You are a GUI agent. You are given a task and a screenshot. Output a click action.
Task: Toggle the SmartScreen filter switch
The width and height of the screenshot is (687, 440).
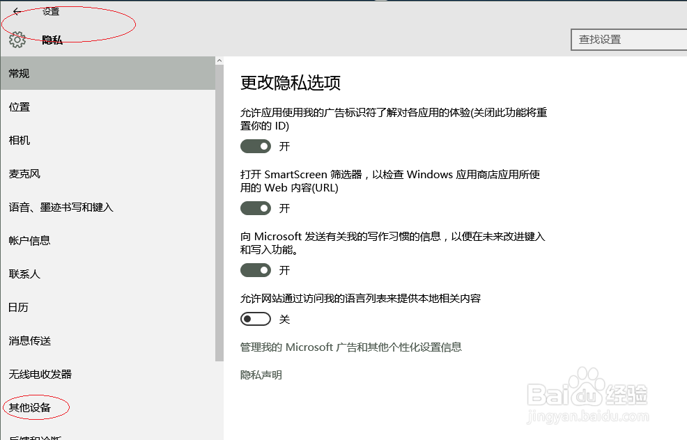click(x=256, y=208)
